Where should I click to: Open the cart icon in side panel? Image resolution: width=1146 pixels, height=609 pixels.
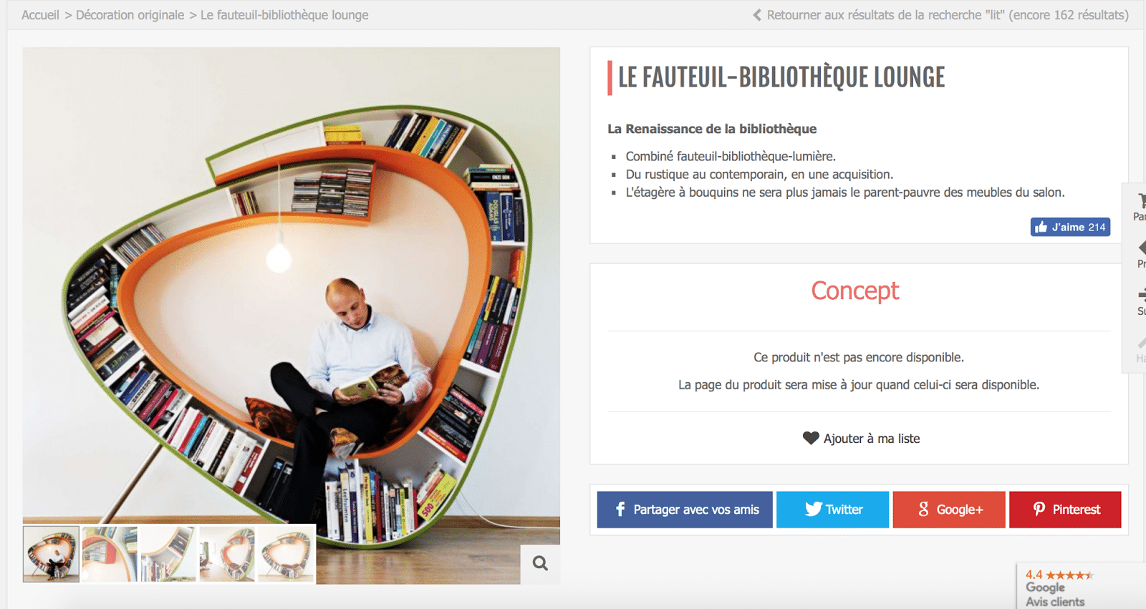click(x=1141, y=202)
